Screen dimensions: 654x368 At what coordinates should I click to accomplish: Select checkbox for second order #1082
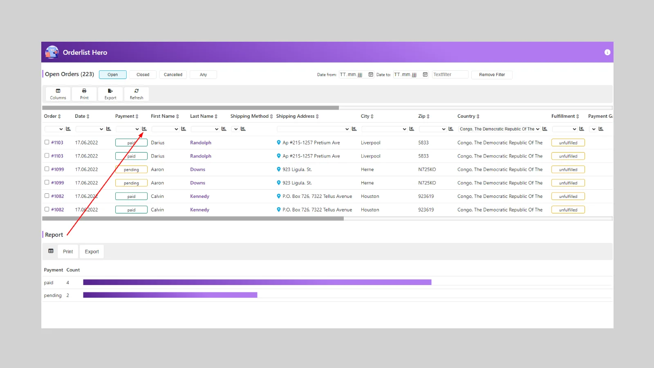47,209
